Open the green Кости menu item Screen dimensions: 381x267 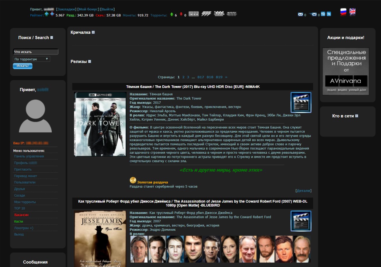point(19,221)
